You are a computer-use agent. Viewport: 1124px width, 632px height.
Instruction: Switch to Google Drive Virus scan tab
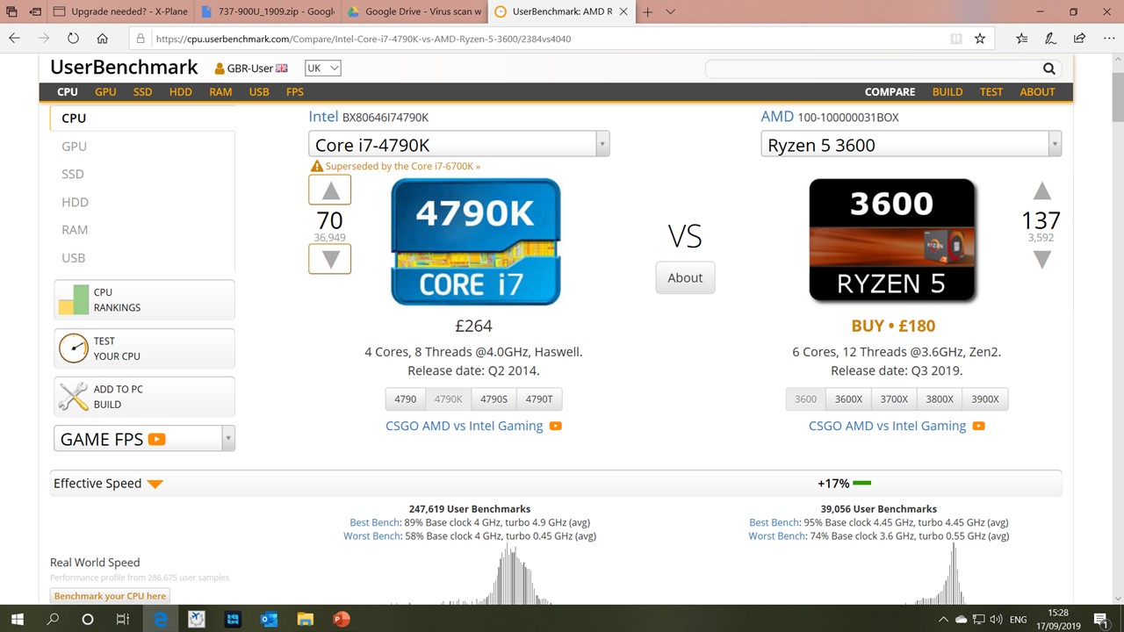pos(414,12)
